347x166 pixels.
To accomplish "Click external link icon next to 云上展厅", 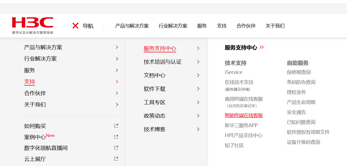I will pyautogui.click(x=116, y=159).
